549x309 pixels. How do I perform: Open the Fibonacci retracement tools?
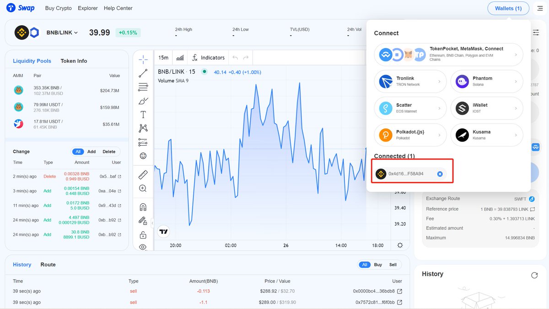point(143,87)
